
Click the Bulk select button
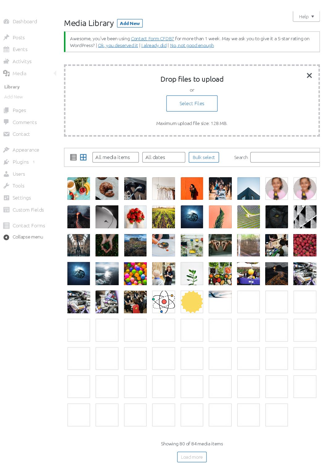tap(204, 157)
